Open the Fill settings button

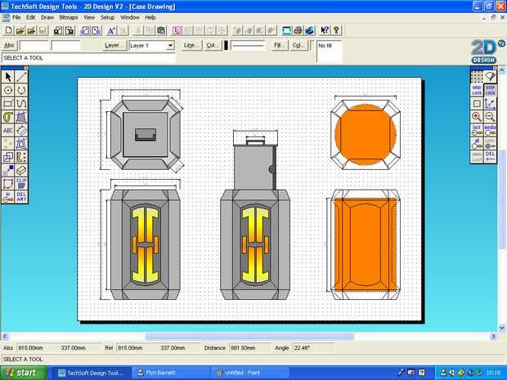tap(278, 46)
